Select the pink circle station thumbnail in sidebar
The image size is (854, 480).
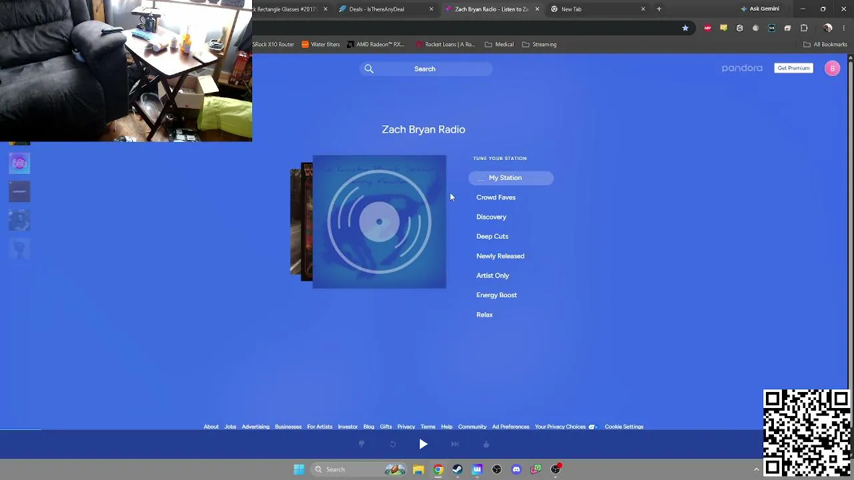19,163
